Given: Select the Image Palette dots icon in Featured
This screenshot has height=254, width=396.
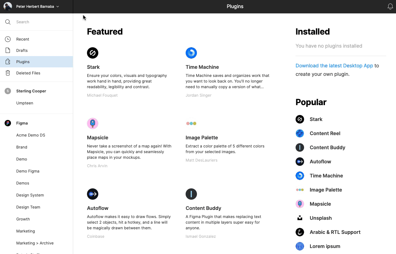Looking at the screenshot, I should [x=191, y=123].
